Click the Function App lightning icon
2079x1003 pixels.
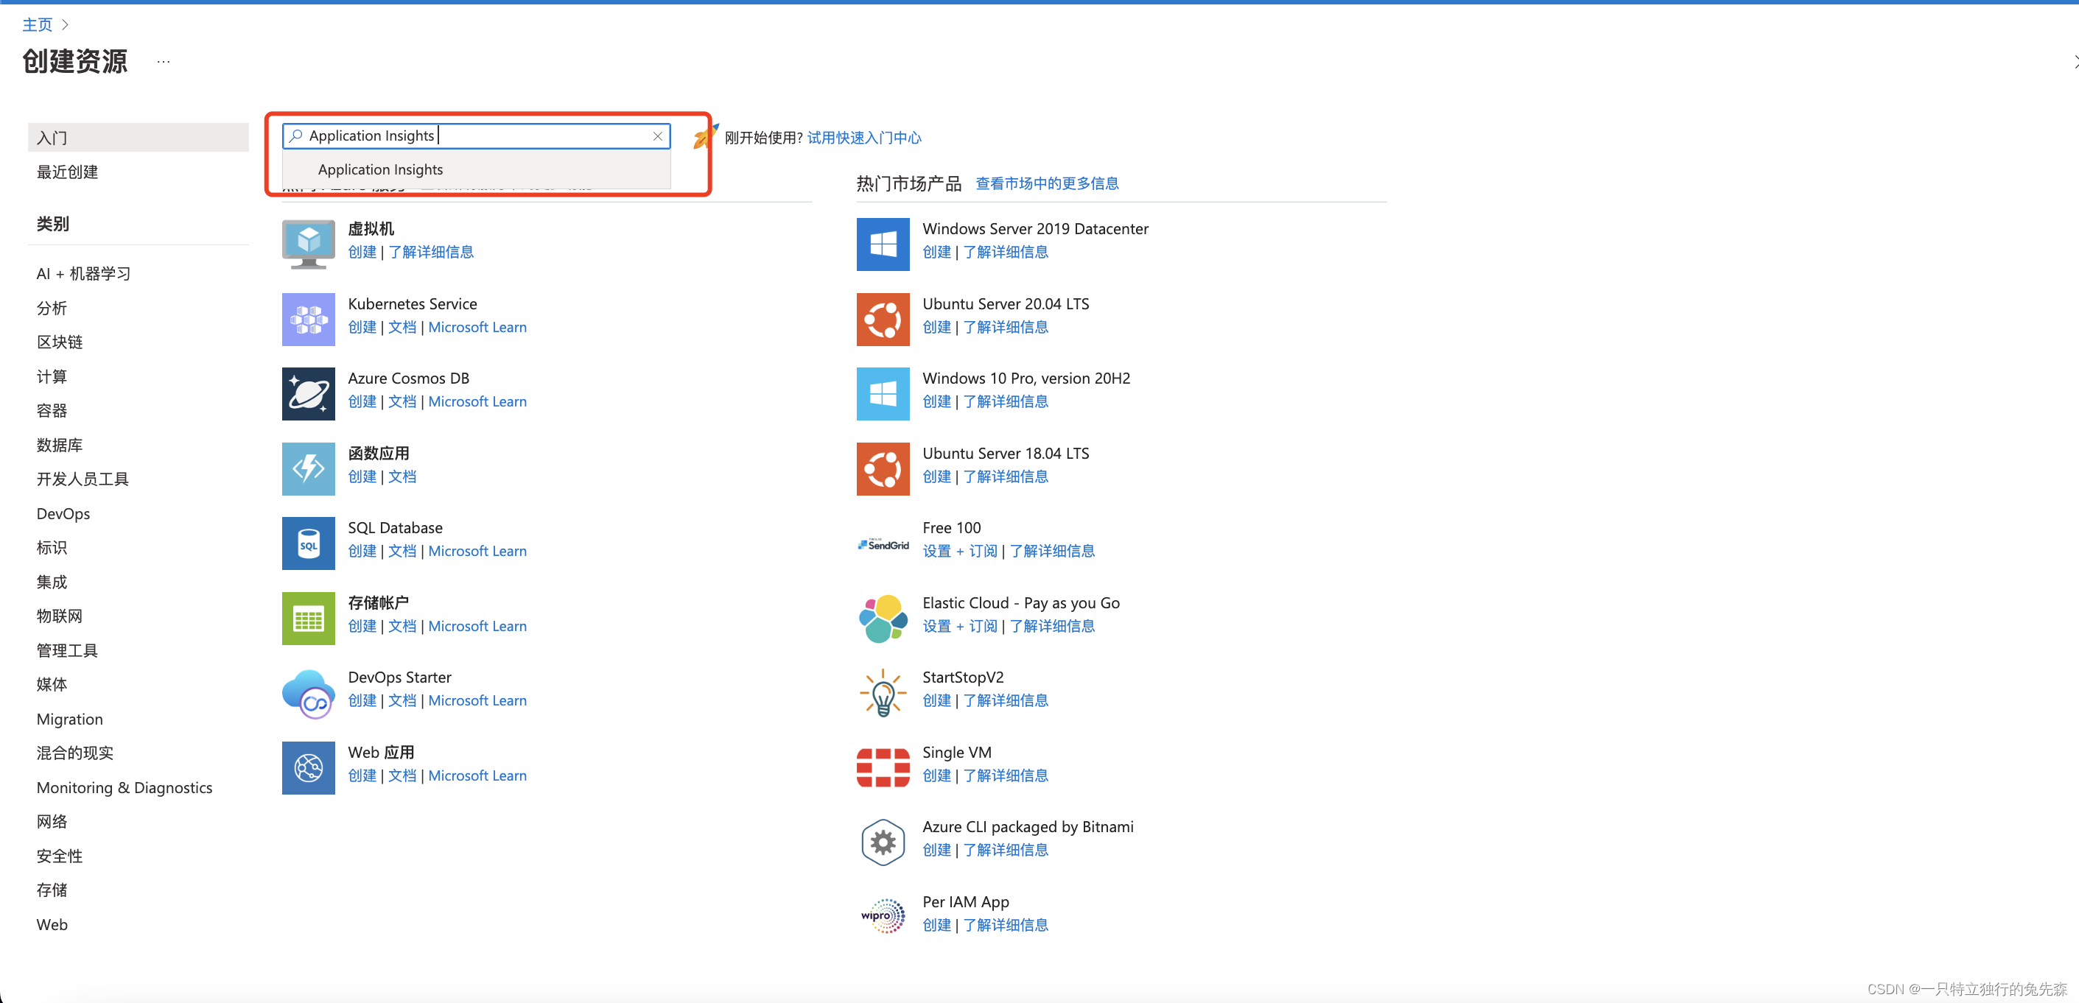(308, 468)
